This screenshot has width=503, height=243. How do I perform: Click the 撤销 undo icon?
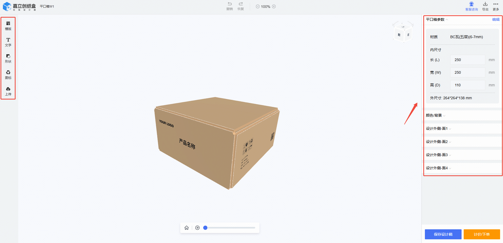pos(230,4)
